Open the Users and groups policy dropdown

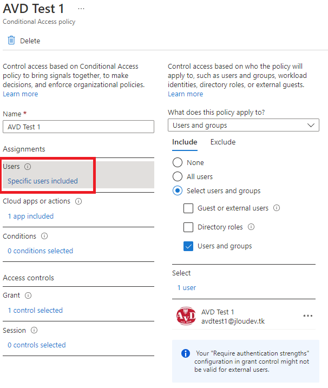click(x=244, y=125)
